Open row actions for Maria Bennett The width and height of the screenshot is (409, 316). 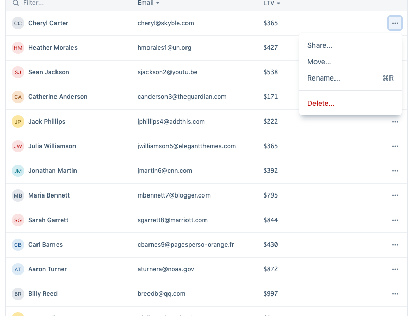(x=395, y=195)
